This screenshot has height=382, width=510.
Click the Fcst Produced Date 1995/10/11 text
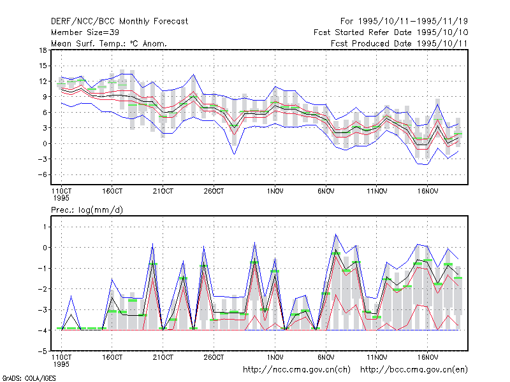[399, 43]
